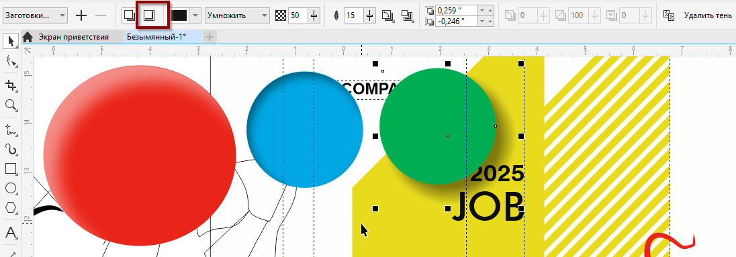Open the black shadow color picker
Screen dimensions: 736x257
point(179,15)
